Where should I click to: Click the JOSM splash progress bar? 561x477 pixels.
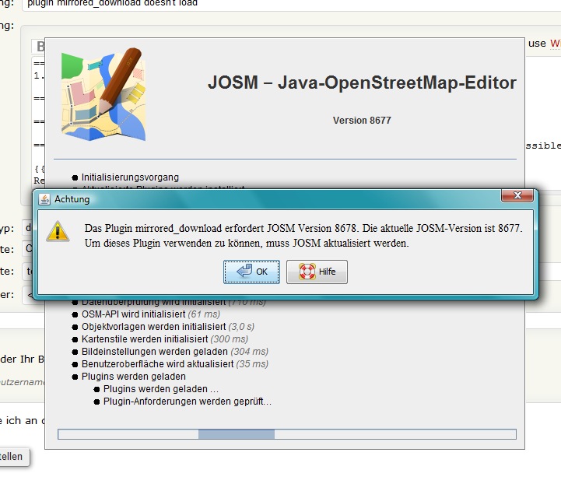click(287, 434)
